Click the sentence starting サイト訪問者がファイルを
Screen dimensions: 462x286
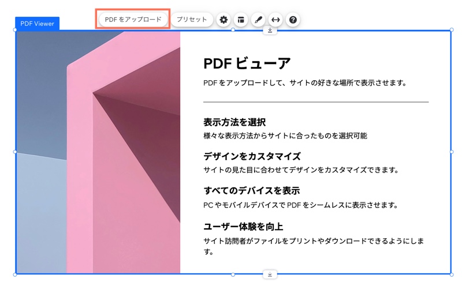pyautogui.click(x=314, y=246)
